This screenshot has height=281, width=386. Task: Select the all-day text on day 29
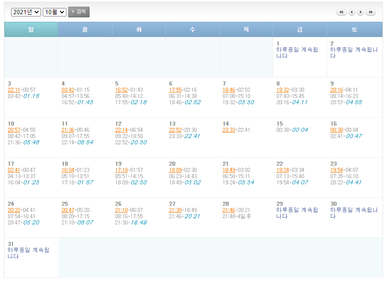pyautogui.click(x=297, y=213)
